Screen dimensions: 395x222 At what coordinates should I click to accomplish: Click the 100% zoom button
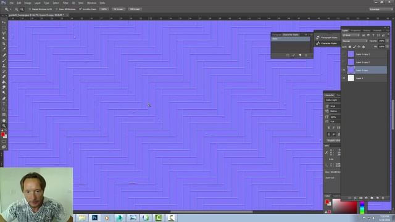point(104,9)
